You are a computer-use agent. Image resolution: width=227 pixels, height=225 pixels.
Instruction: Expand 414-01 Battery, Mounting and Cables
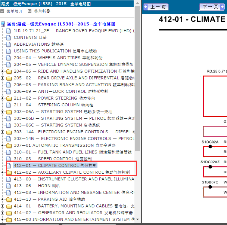(x=2, y=206)
